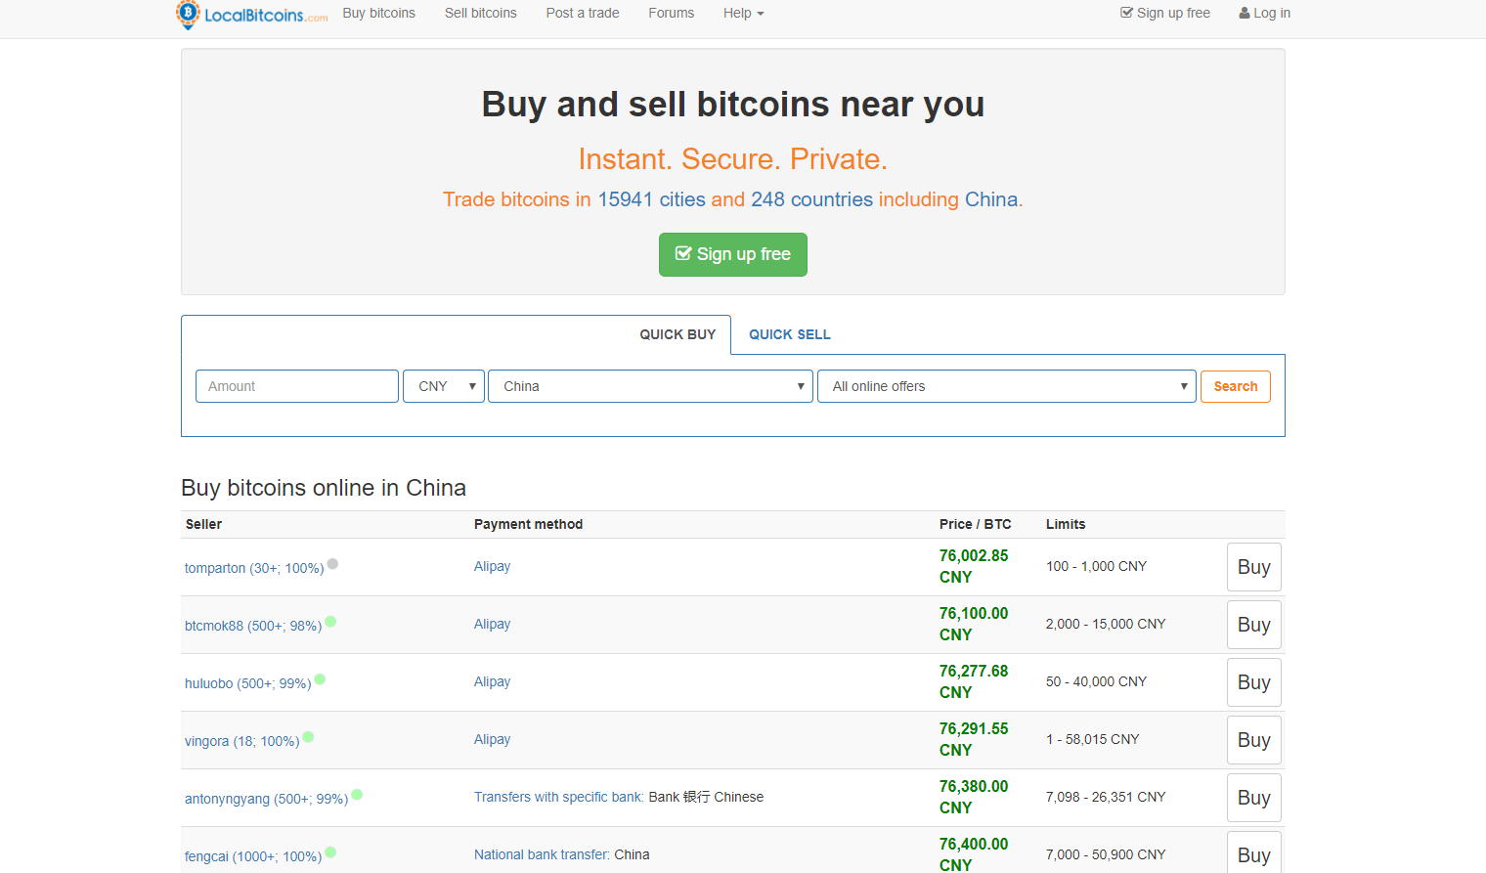Click Buy for the 76,002.85 CNY offer
Screen dimensions: 1486x873
(x=1254, y=567)
